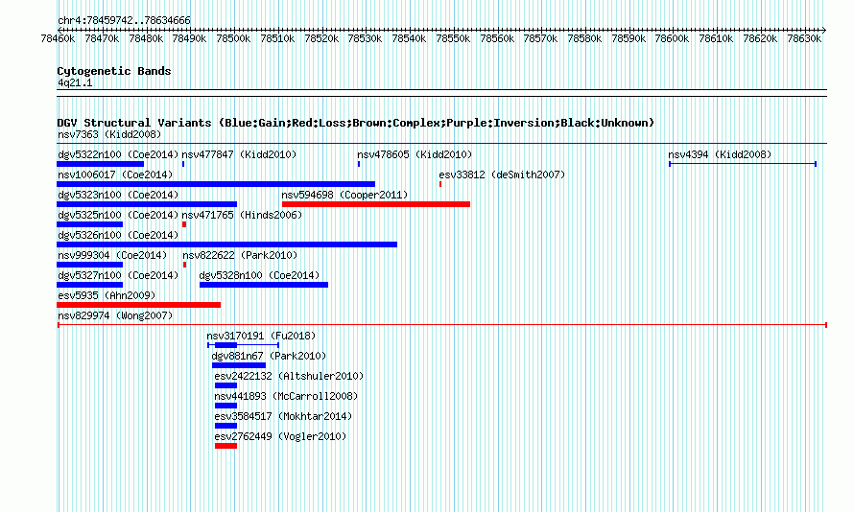
Task: Click the blue dgv5328n100 gain bar
Action: 264,285
